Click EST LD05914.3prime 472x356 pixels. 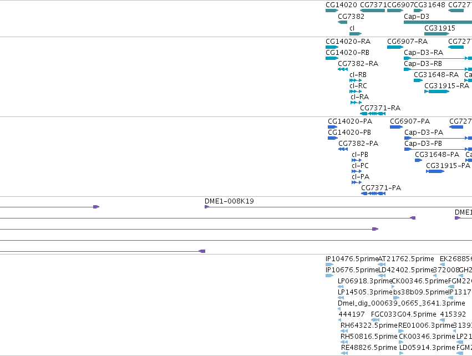(x=401, y=353)
